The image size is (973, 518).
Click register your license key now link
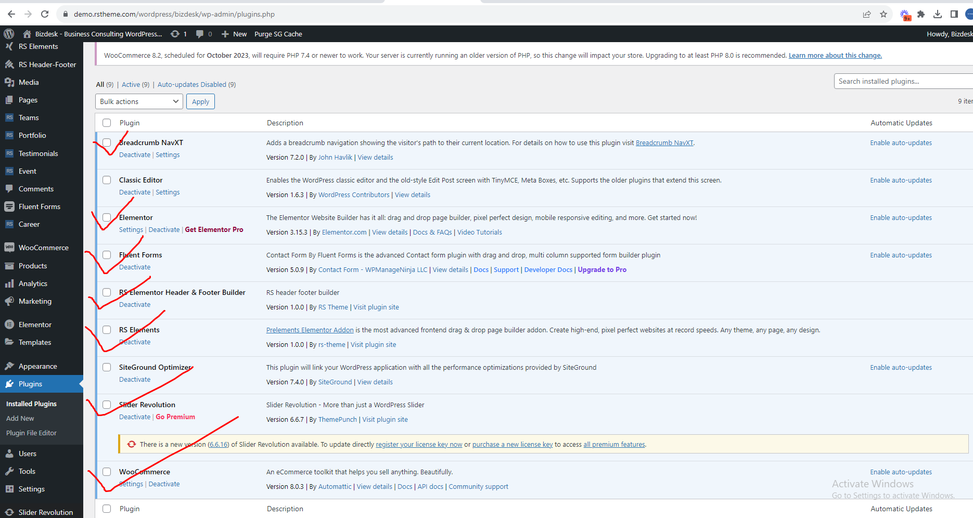(419, 444)
